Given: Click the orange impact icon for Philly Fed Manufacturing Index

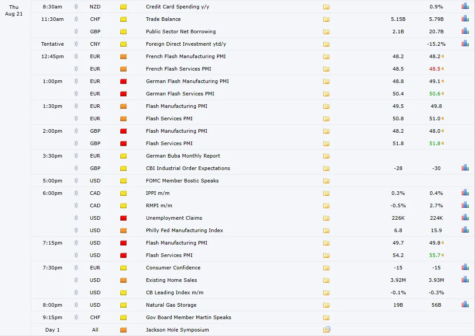Looking at the screenshot, I should (x=124, y=230).
